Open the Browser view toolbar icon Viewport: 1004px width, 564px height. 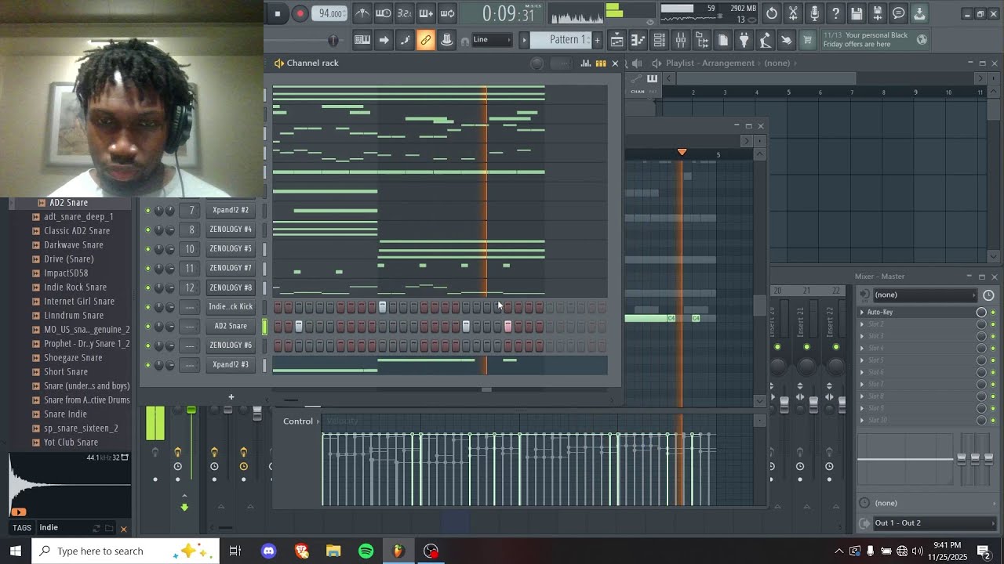point(702,40)
